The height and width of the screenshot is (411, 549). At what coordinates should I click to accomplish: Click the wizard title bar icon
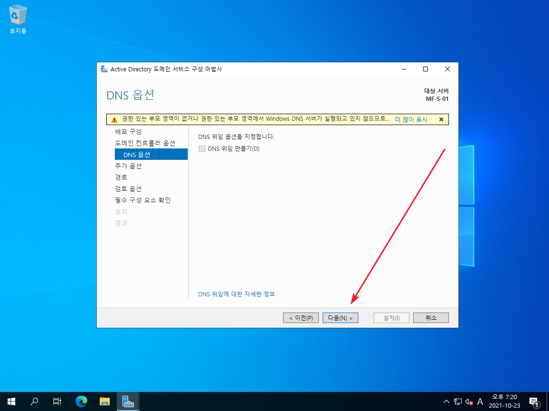(x=104, y=69)
